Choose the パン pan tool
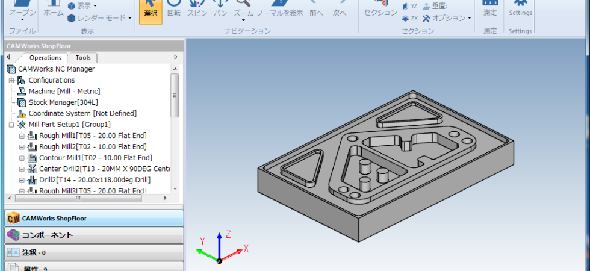This screenshot has width=590, height=271. (x=220, y=11)
